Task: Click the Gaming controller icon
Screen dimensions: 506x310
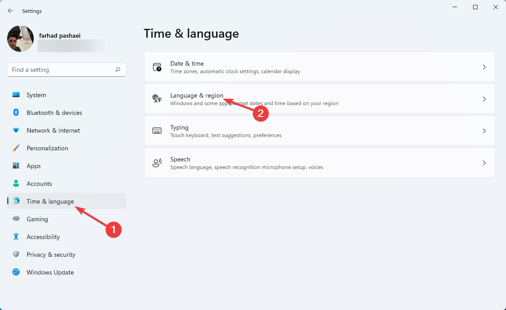Action: coord(16,219)
